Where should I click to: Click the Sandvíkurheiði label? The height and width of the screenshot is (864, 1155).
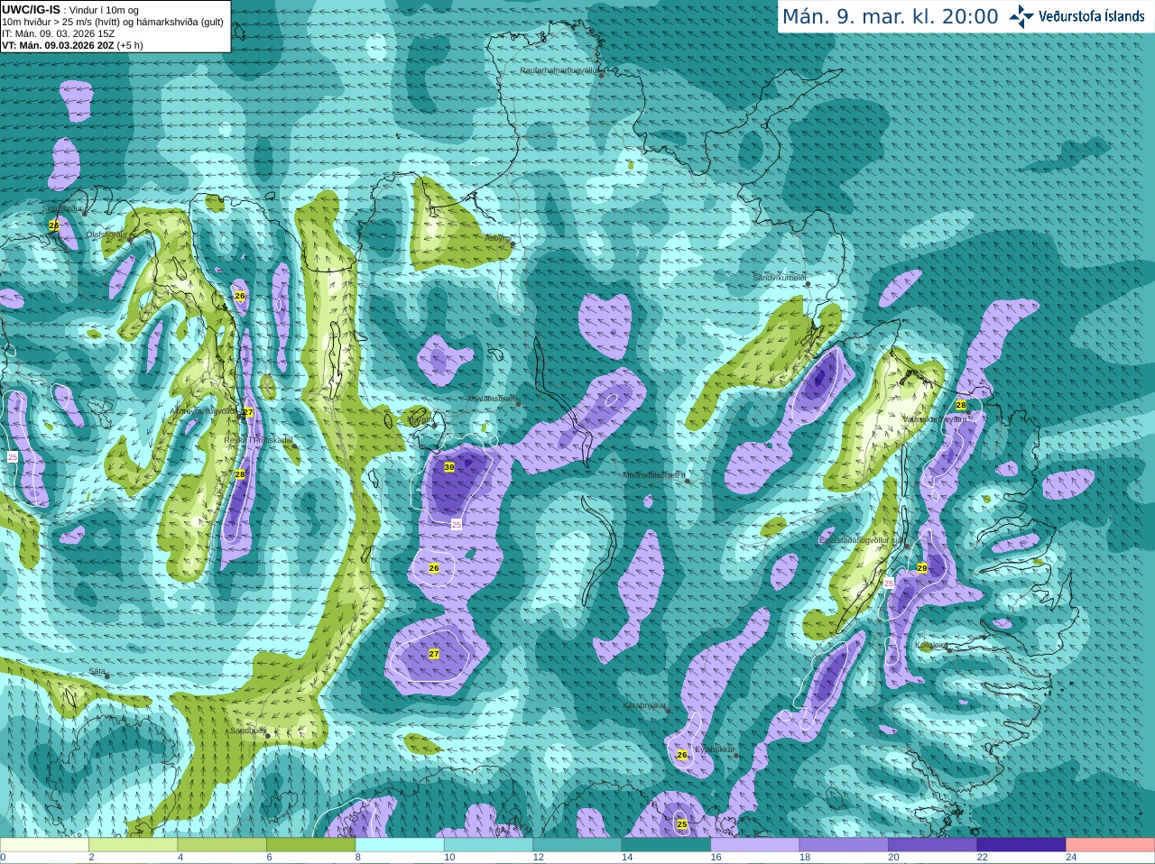[x=780, y=279]
